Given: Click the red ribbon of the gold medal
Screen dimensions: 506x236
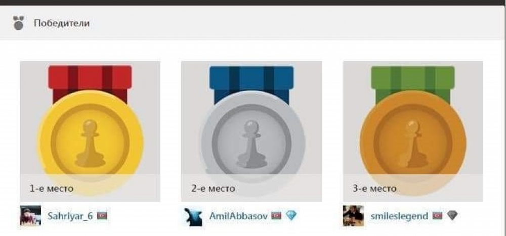Looking at the screenshot, I should (x=90, y=78).
